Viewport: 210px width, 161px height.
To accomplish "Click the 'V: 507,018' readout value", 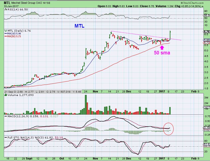I will click(x=64, y=92).
